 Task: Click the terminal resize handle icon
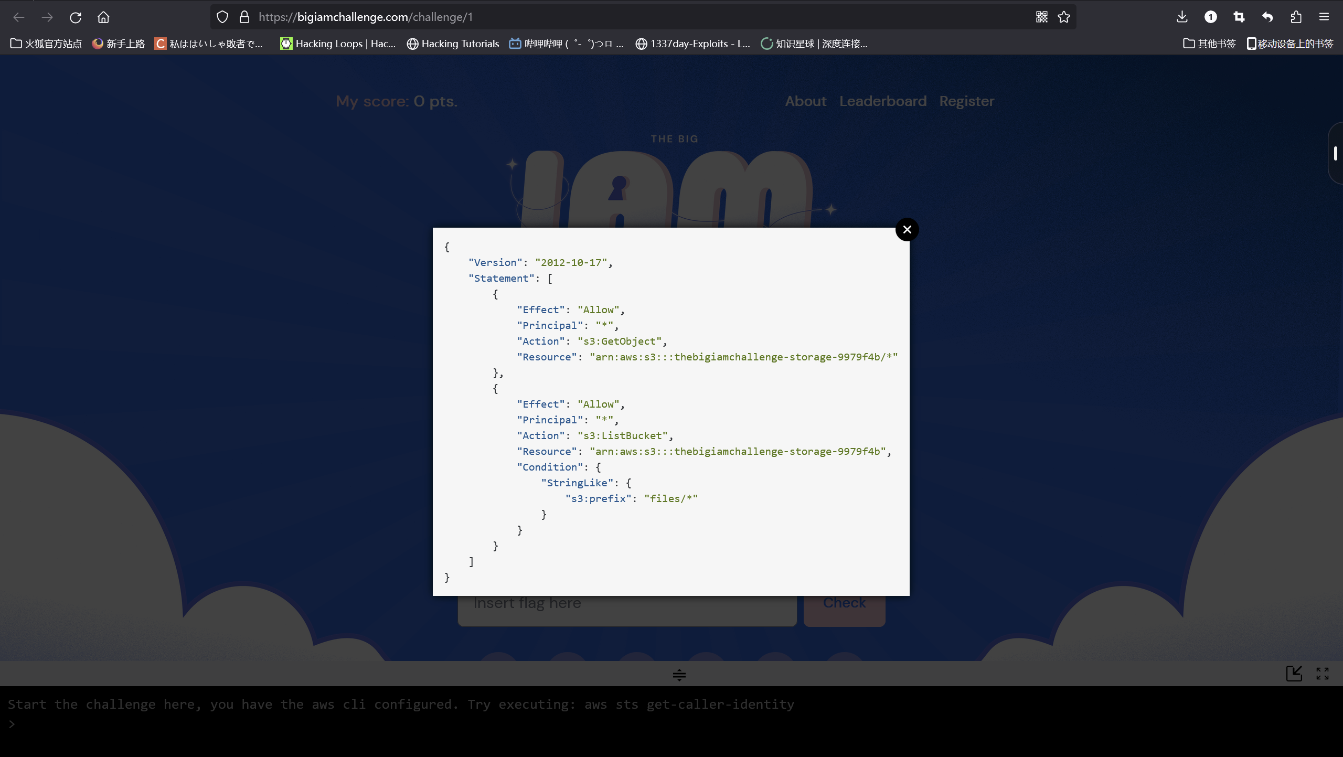point(679,675)
